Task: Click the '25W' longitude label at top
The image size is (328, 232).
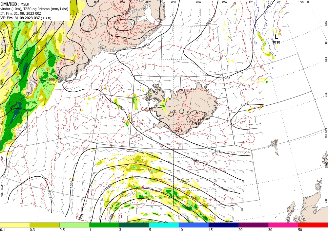Action: coord(148,2)
